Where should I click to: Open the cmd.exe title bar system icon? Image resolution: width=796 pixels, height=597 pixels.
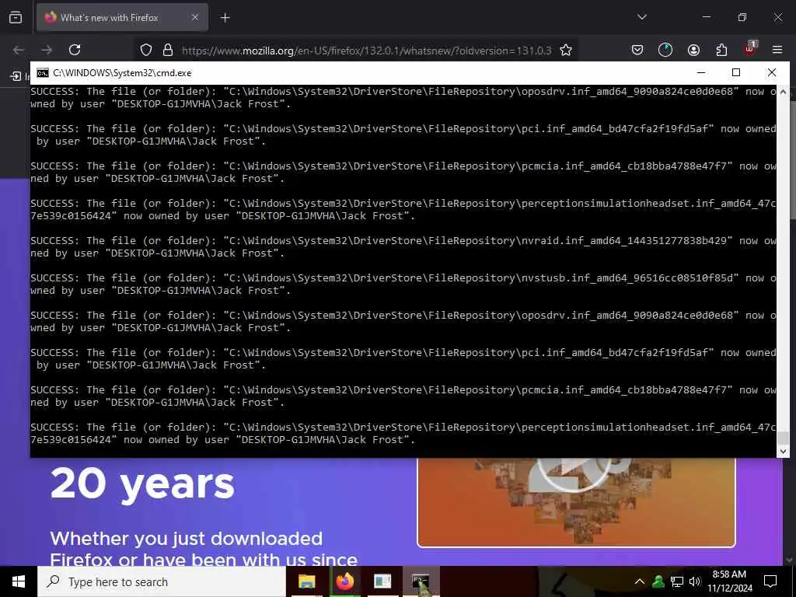[43, 72]
